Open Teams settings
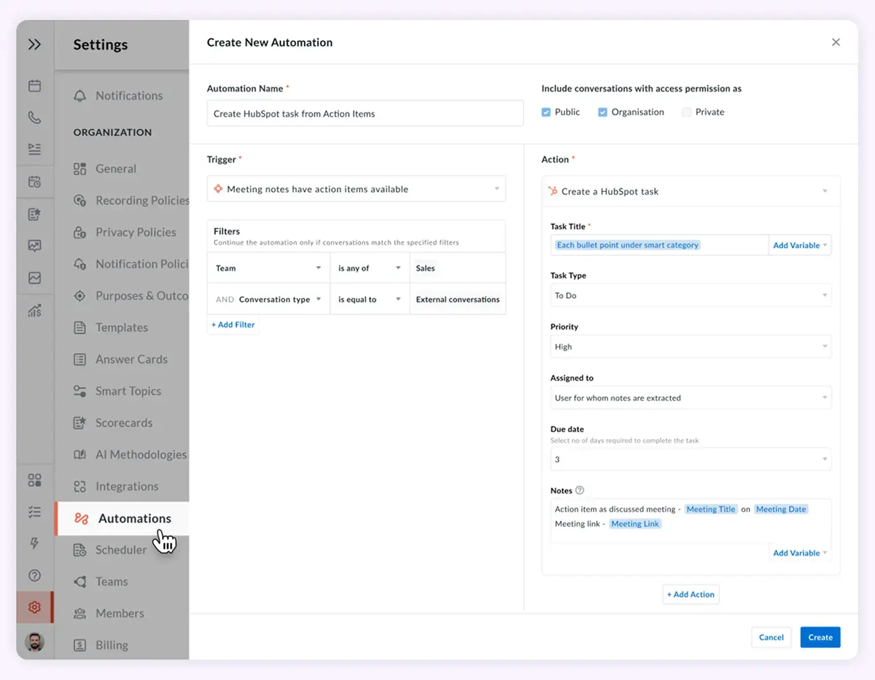This screenshot has height=680, width=875. 101,582
